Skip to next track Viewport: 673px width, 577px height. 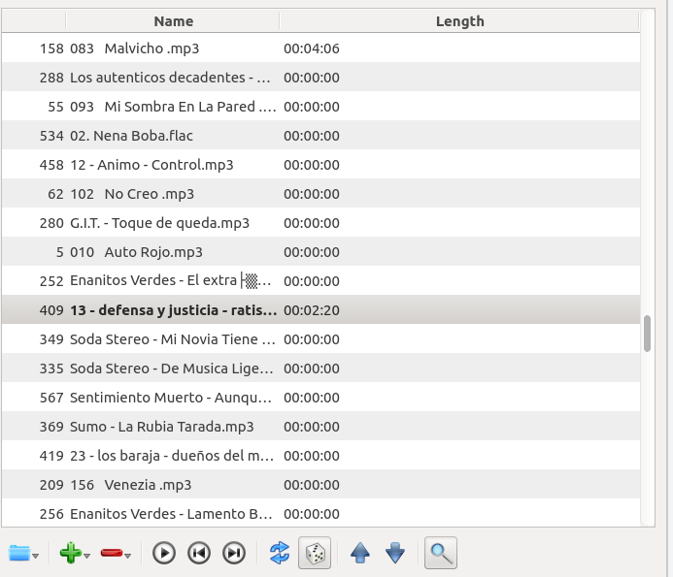234,553
